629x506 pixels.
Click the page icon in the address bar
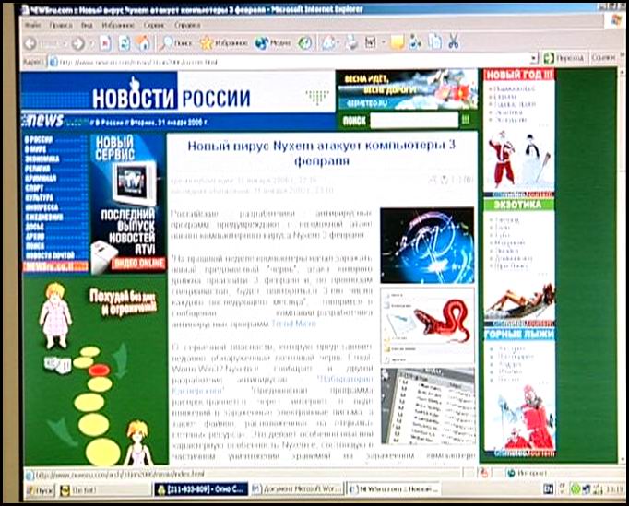click(53, 62)
